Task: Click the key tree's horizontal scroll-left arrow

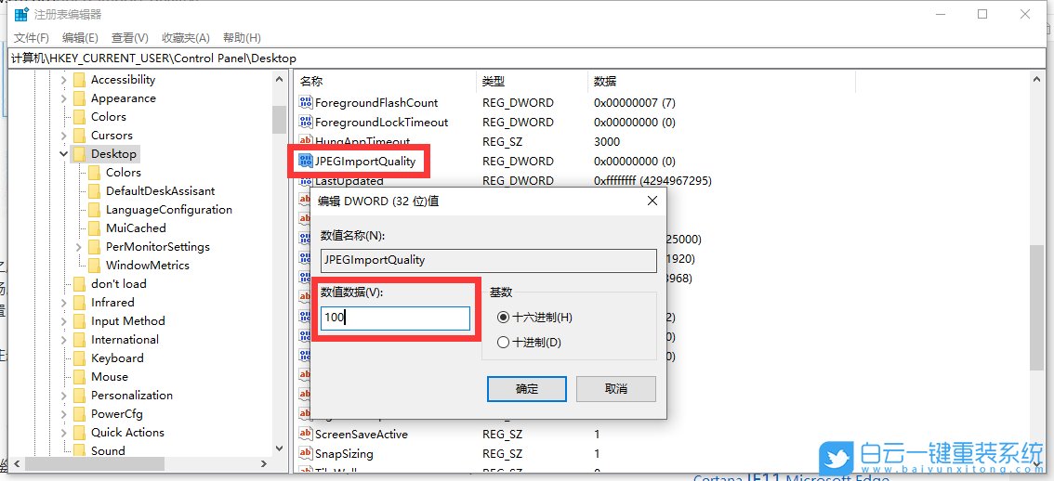Action: (16, 463)
